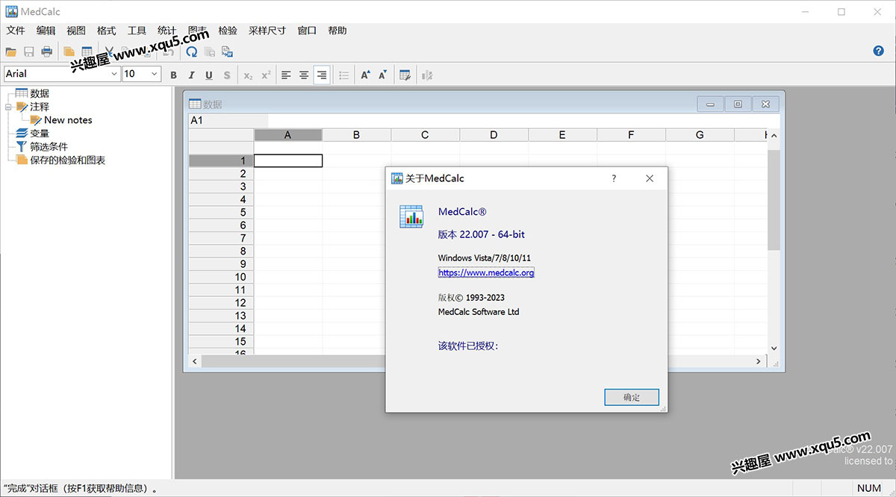The image size is (896, 497).
Task: Toggle the bullet list button
Action: pos(343,75)
